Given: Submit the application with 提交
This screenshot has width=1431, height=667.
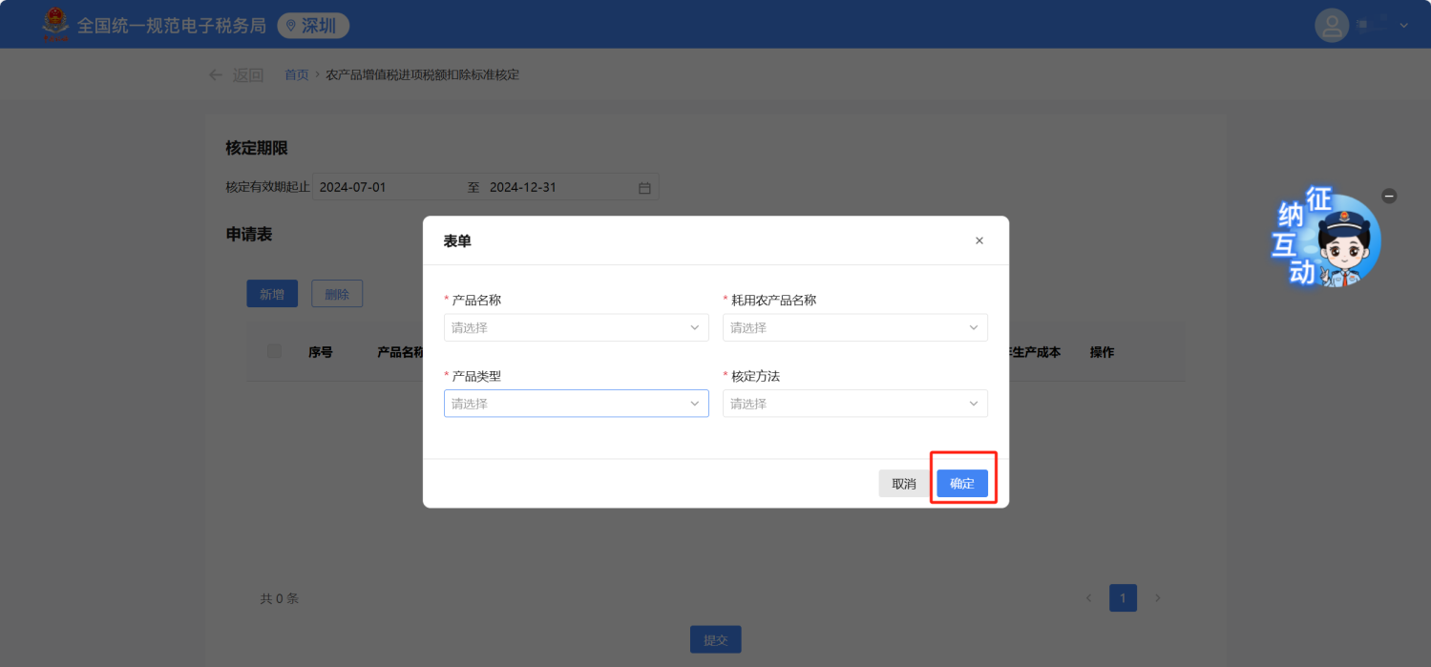Looking at the screenshot, I should (x=716, y=639).
